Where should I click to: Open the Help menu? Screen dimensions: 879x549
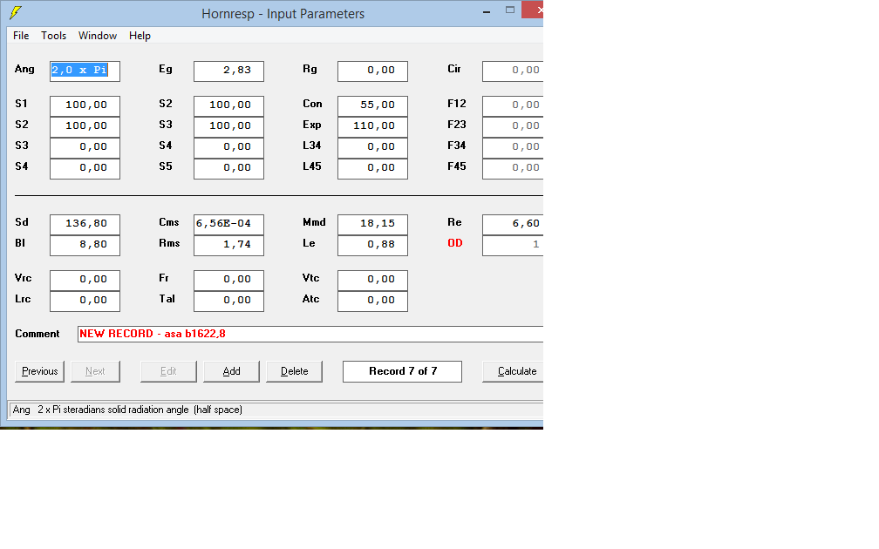(x=140, y=35)
